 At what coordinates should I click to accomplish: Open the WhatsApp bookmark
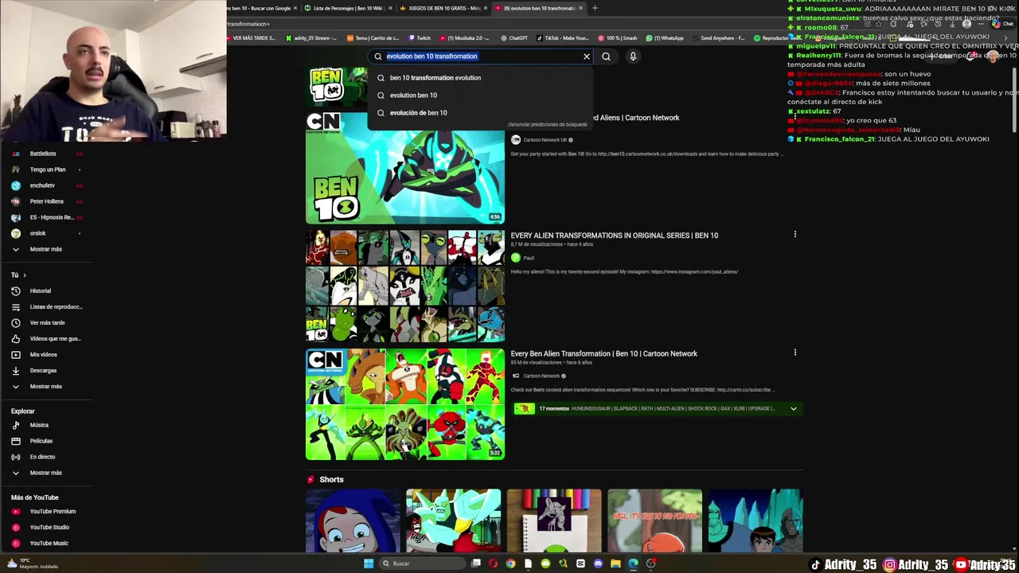pyautogui.click(x=665, y=38)
